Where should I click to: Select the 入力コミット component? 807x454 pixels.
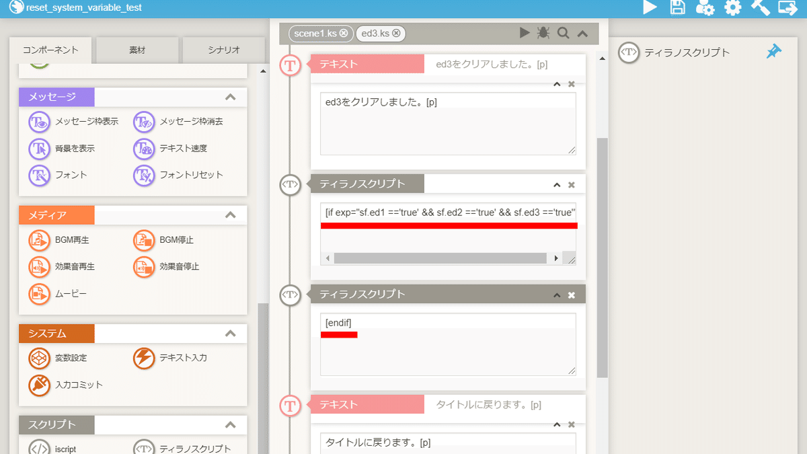point(66,385)
